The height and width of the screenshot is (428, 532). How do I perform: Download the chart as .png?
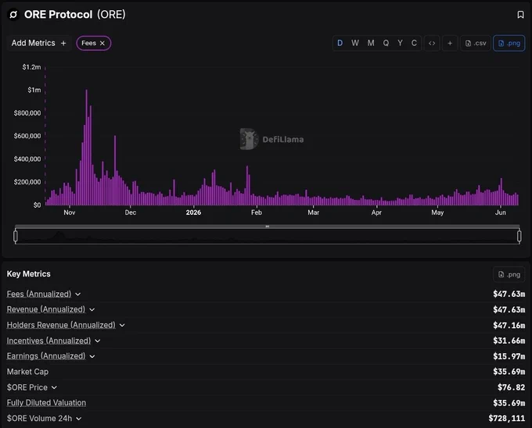(509, 43)
